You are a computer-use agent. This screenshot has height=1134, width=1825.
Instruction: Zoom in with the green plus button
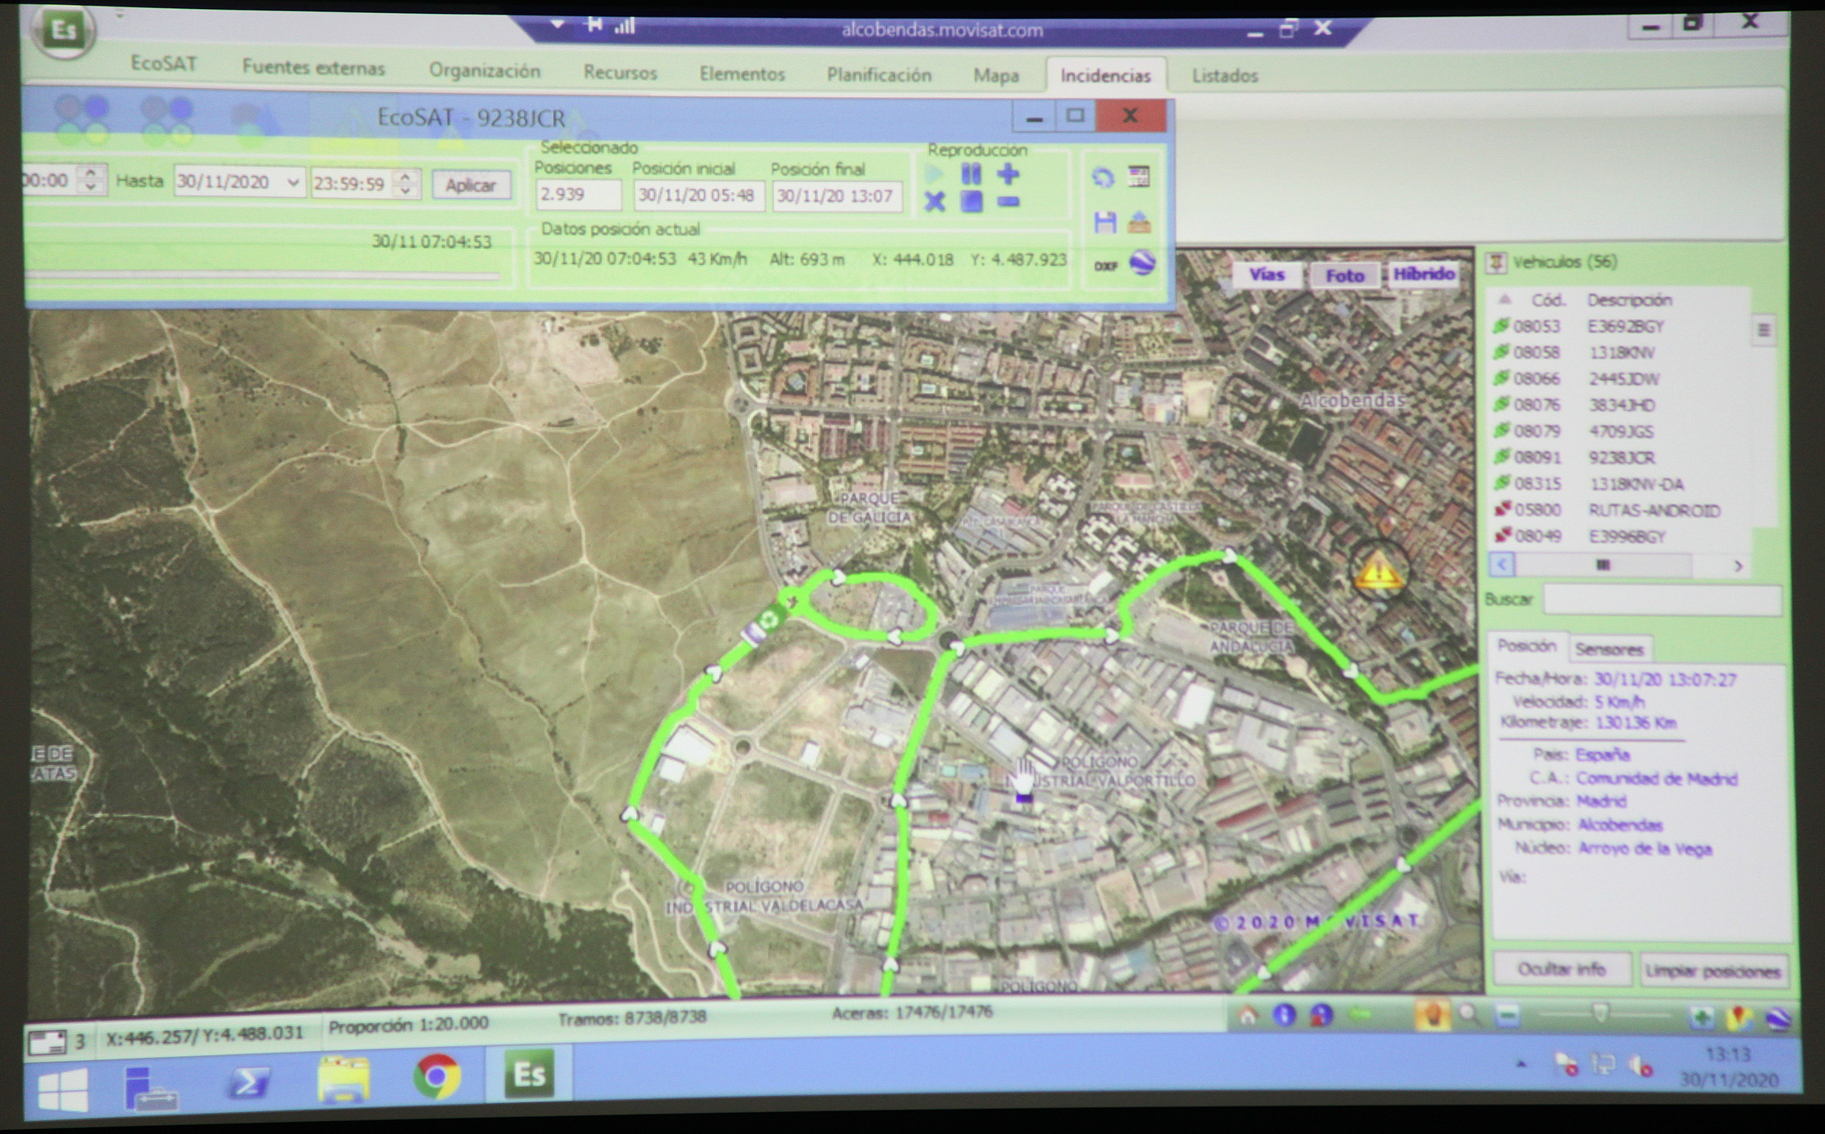click(1701, 1017)
